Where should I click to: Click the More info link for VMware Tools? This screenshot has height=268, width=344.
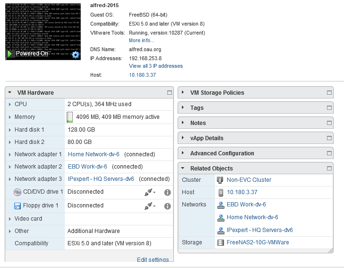click(141, 41)
